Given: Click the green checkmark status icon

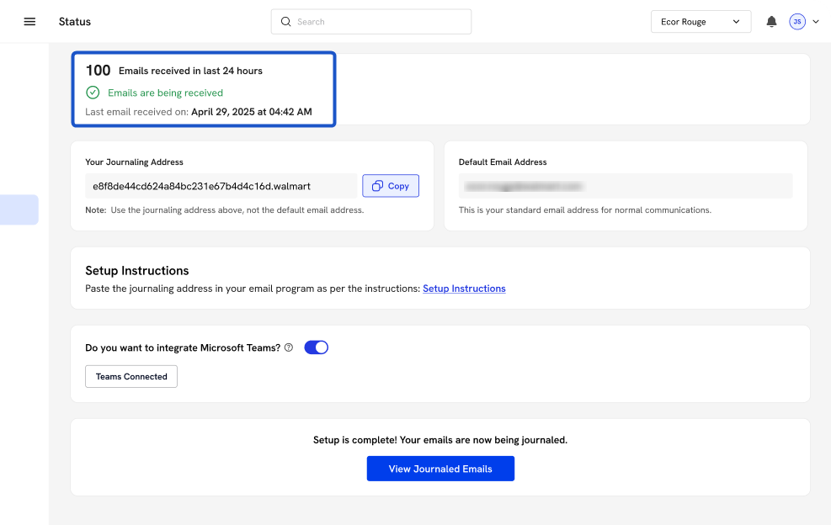Looking at the screenshot, I should [x=93, y=93].
